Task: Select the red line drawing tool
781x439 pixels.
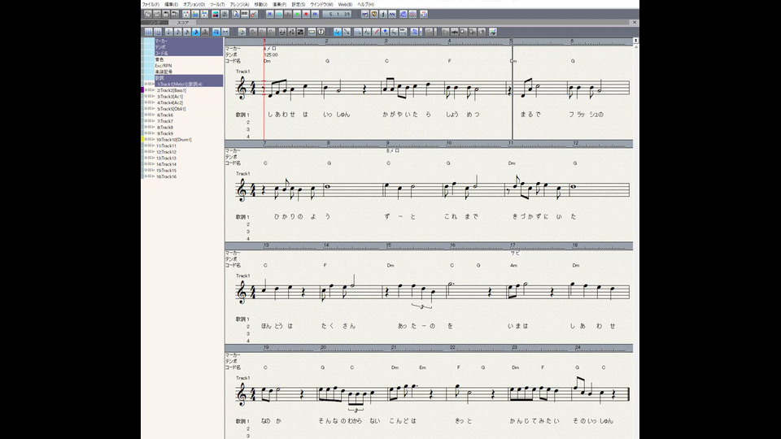Action: (375, 32)
